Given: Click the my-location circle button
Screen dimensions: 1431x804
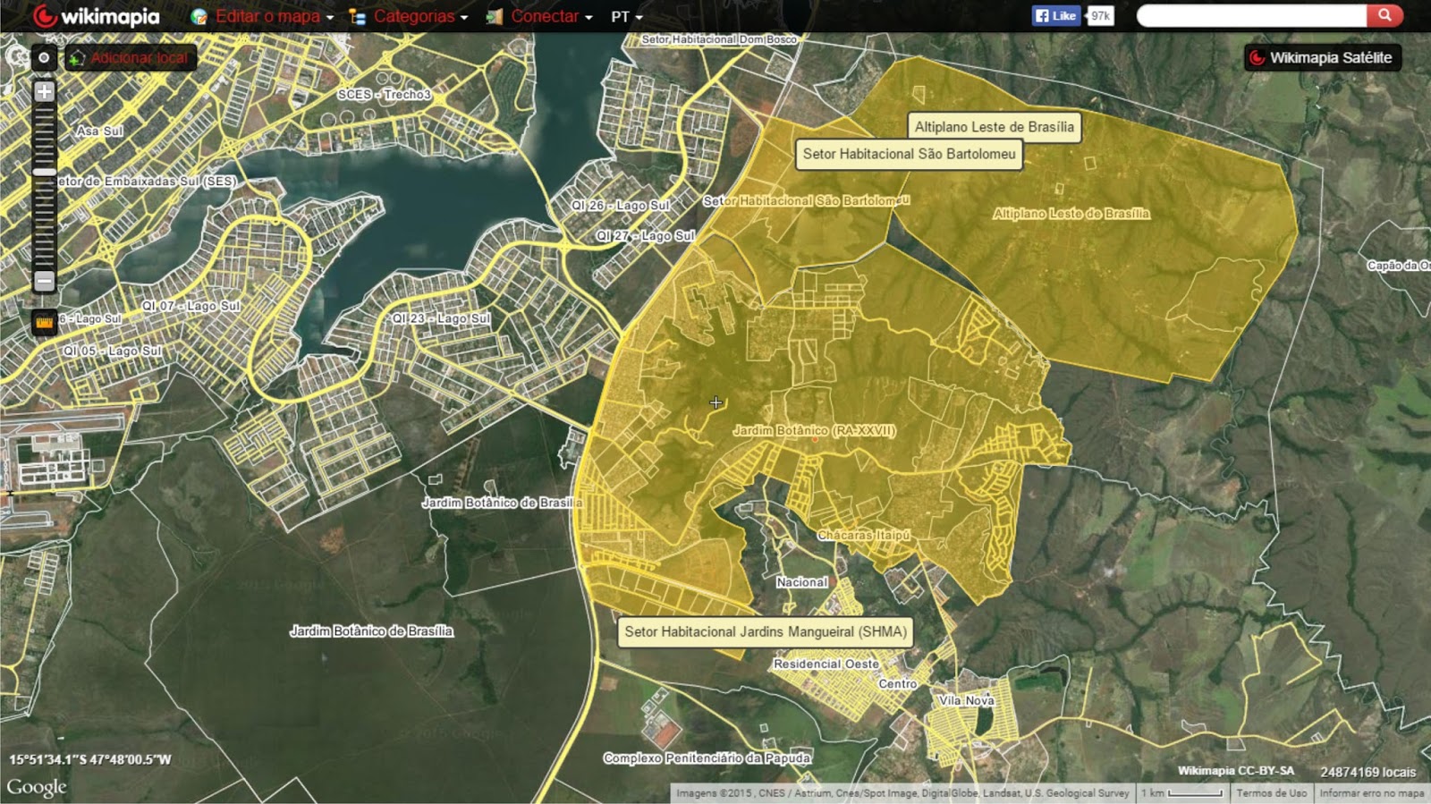Looking at the screenshot, I should pos(44,58).
